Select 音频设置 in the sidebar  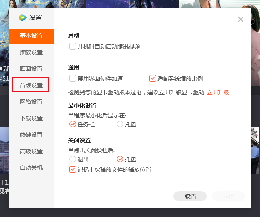[31, 85]
